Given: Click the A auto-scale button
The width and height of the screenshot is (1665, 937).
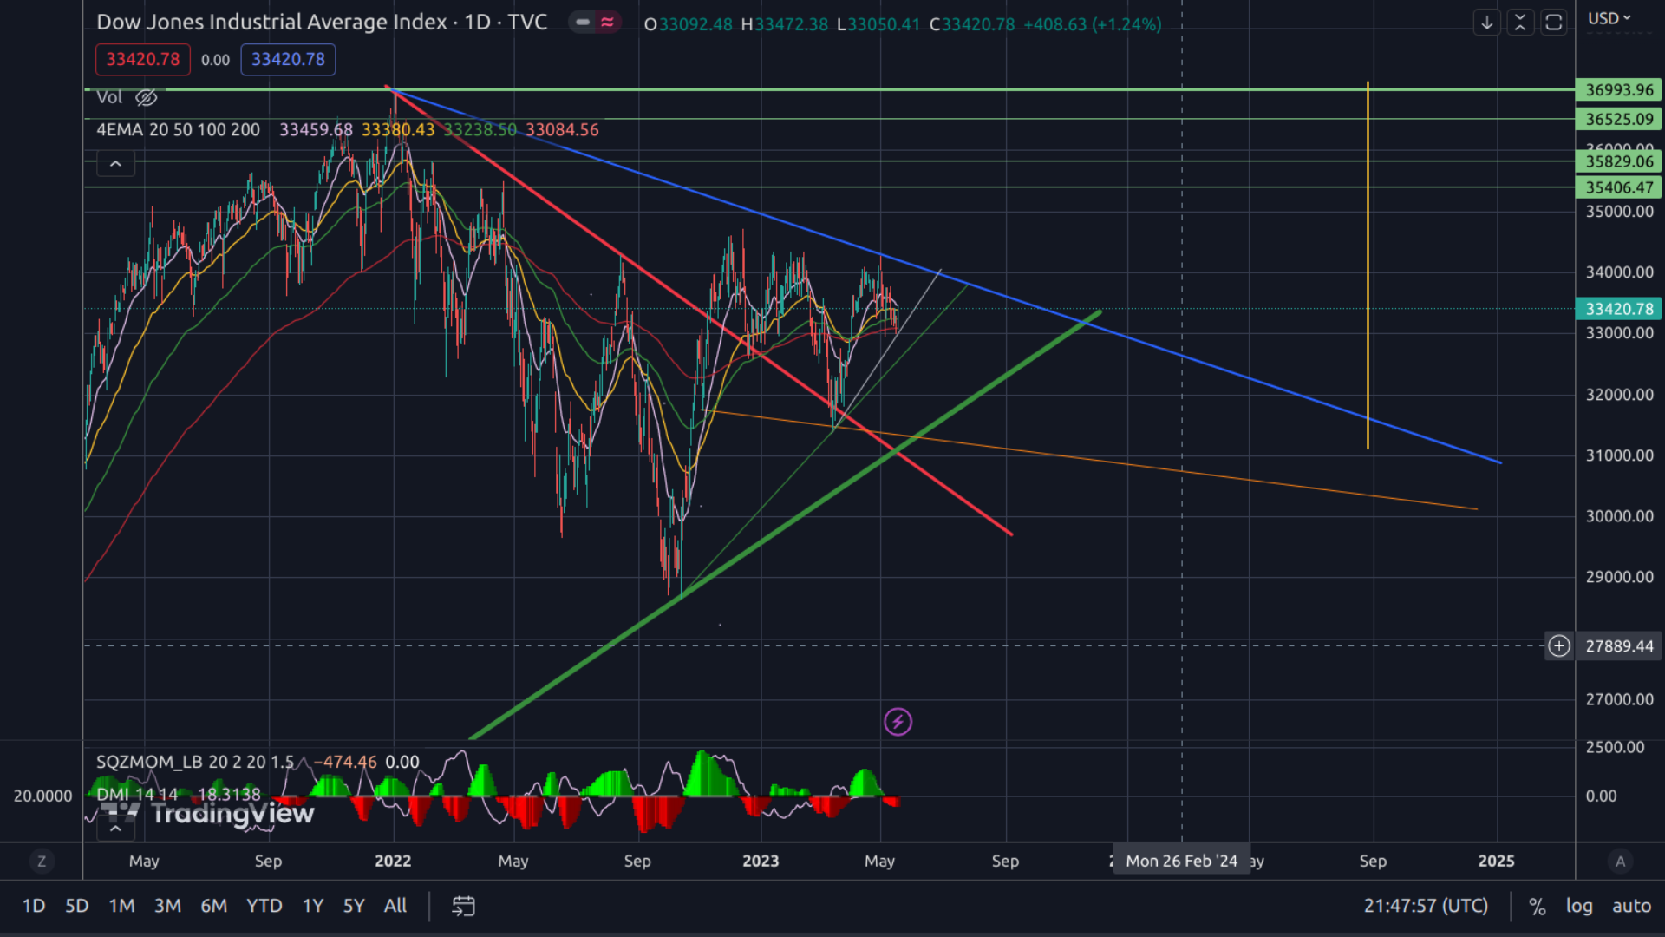Looking at the screenshot, I should (1620, 862).
